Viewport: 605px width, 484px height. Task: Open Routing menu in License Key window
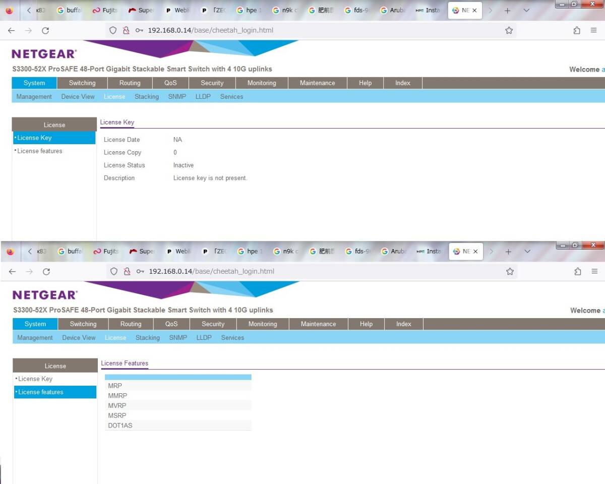point(130,83)
